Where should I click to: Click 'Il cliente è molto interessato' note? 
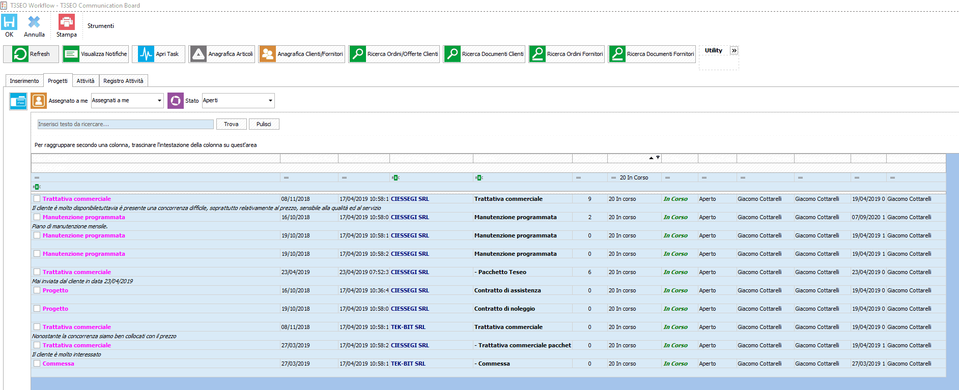[67, 354]
